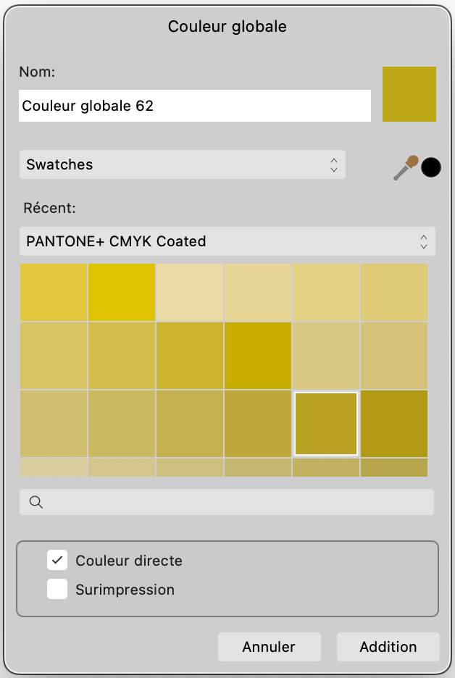Select the first yellow swatch in top row
Screen dimensions: 455x678
point(54,293)
